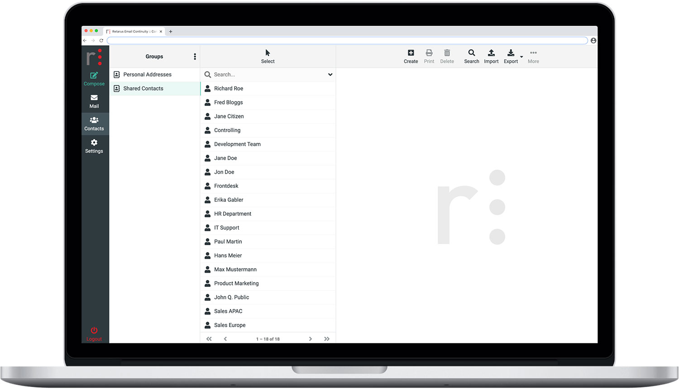Open contact Jon Doe

(268, 172)
